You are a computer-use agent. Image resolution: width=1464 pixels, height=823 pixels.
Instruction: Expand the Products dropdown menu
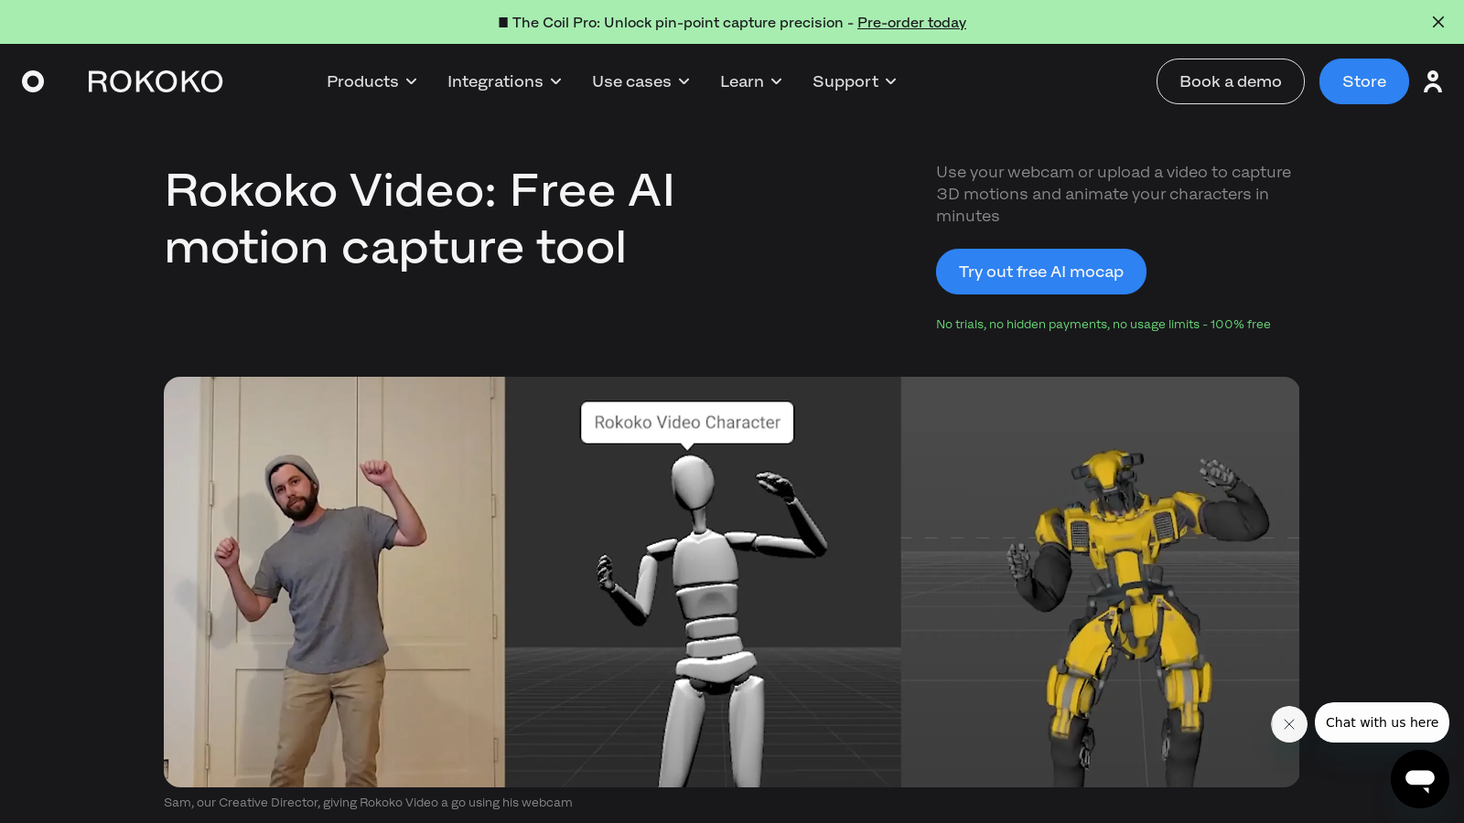(x=371, y=81)
